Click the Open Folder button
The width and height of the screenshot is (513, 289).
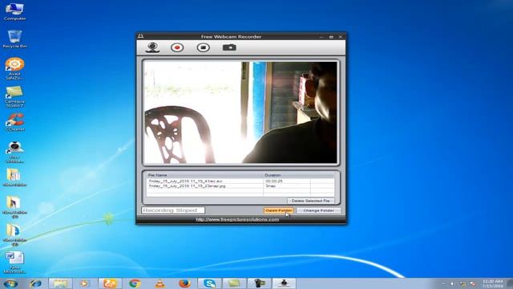279,210
